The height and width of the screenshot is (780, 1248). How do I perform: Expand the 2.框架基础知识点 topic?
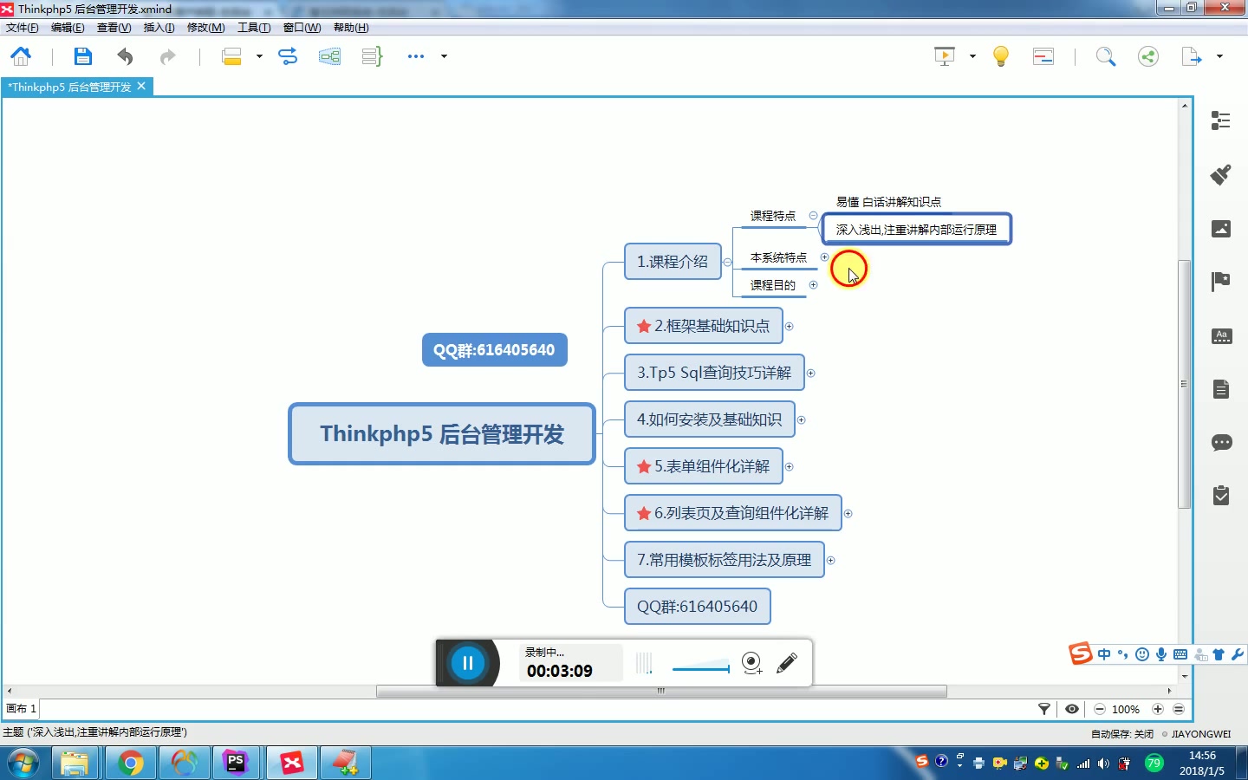789,327
